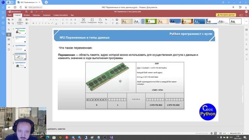Screen dimensions: 249x140
Task: Click the ОЗУ header in table
Action: [x=157, y=63]
